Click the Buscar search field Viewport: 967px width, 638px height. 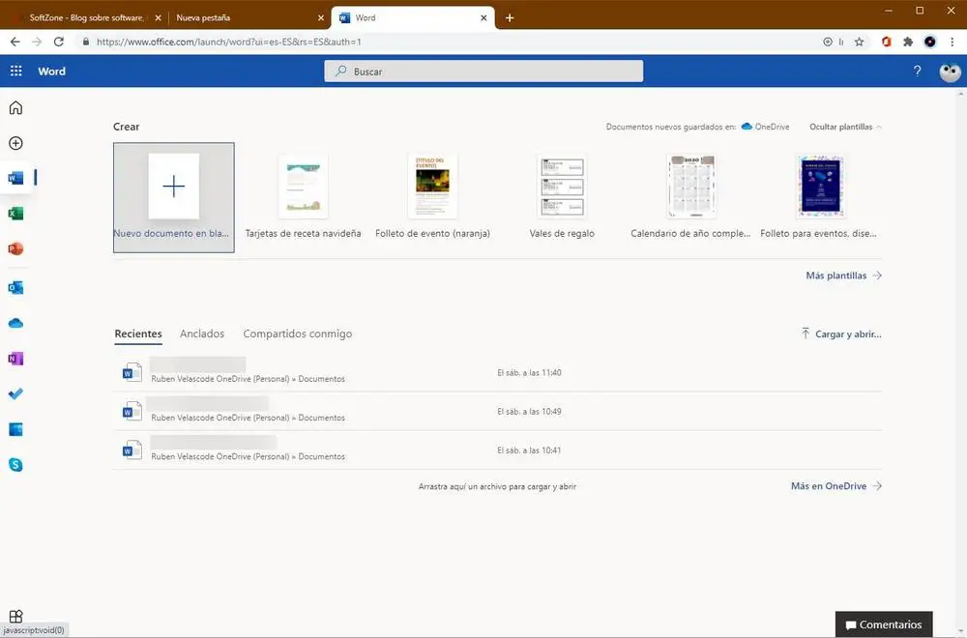[x=483, y=71]
